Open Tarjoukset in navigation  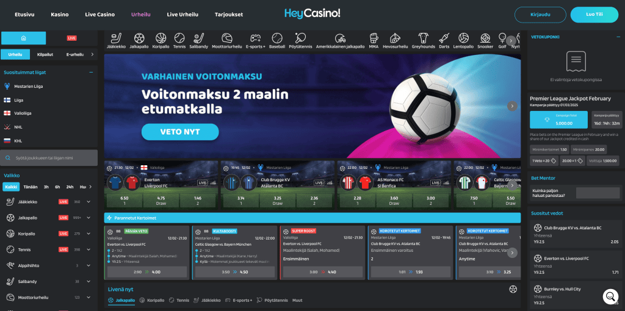click(229, 15)
